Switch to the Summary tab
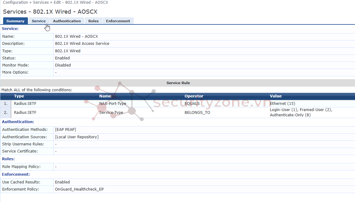 (x=15, y=21)
